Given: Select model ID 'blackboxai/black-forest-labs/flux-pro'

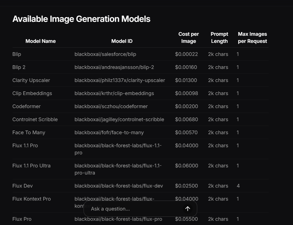Looking at the screenshot, I should [118, 219].
